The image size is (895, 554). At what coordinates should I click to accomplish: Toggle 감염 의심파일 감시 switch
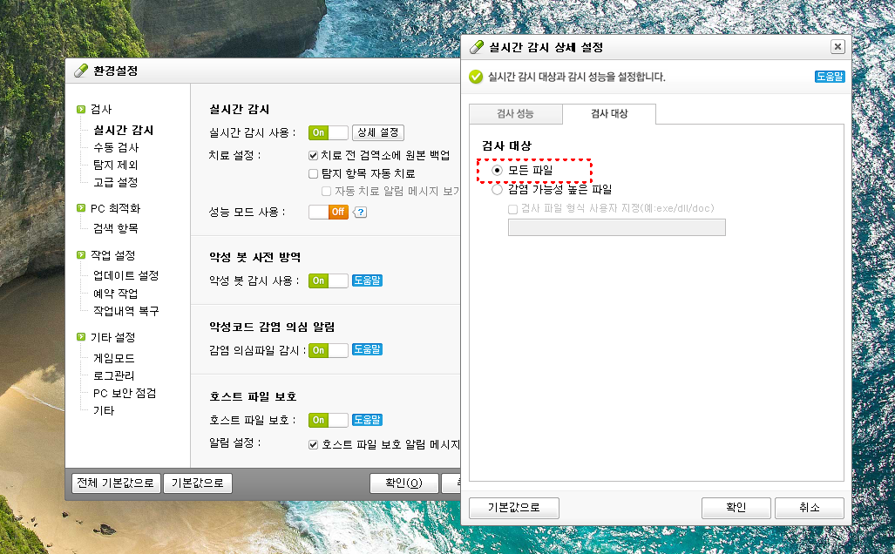[329, 350]
